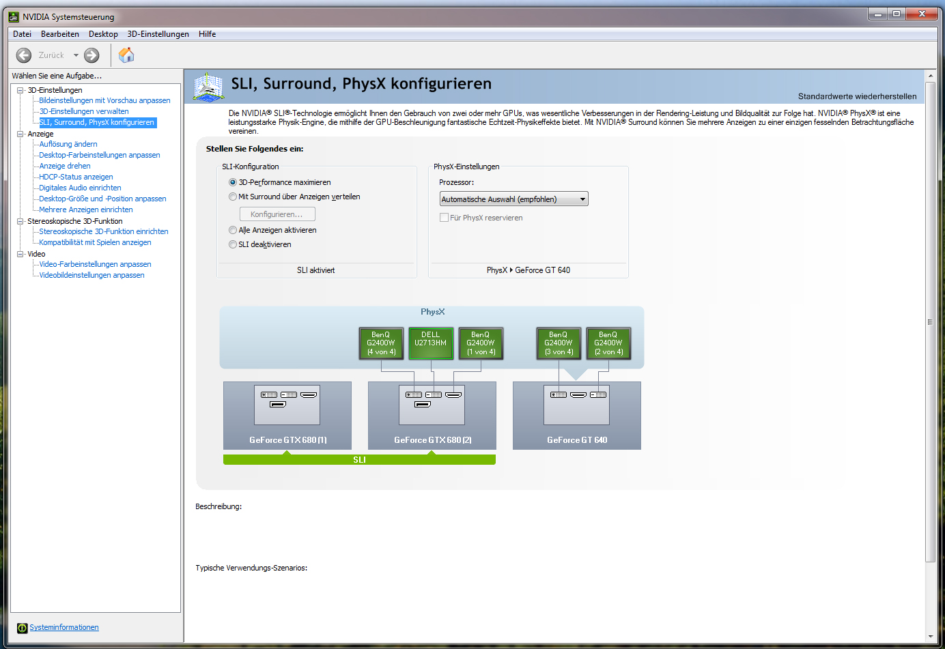Open Stereoskopische 3D-Funktion einrichten page

point(104,231)
